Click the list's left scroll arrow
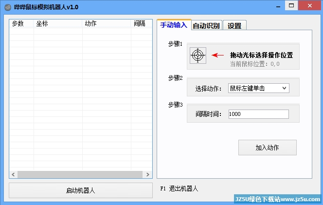 coord(14,174)
